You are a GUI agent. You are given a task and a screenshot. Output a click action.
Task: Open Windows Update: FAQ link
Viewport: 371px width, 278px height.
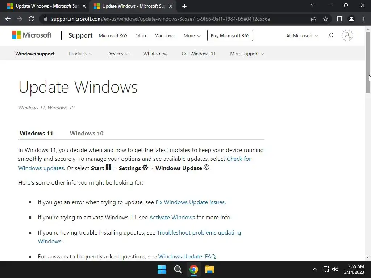(187, 257)
